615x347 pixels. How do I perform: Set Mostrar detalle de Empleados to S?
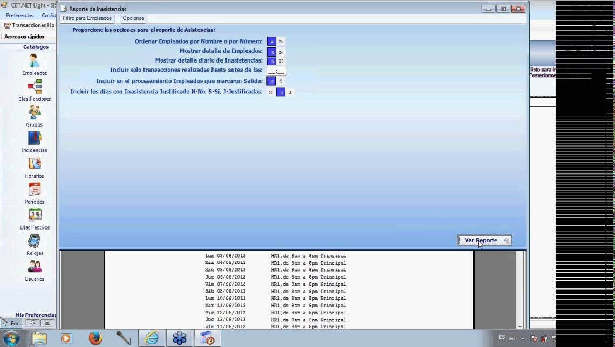click(271, 52)
